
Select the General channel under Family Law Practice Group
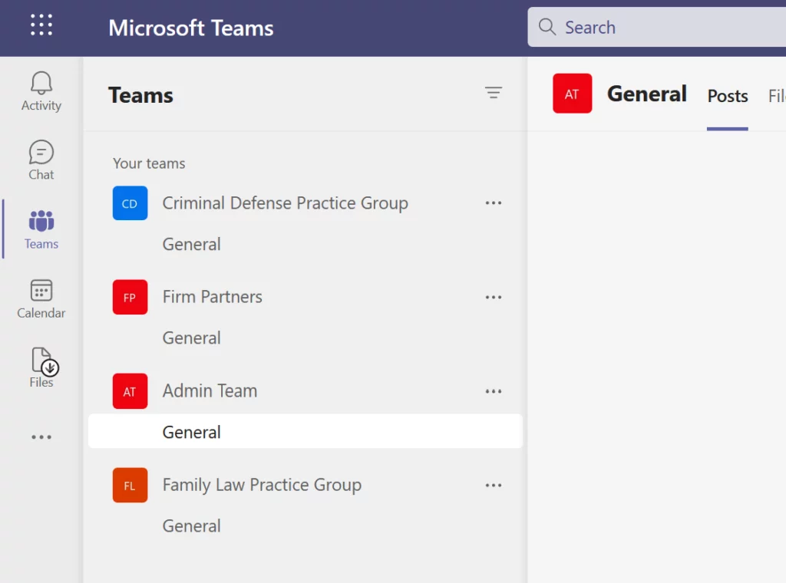(191, 526)
